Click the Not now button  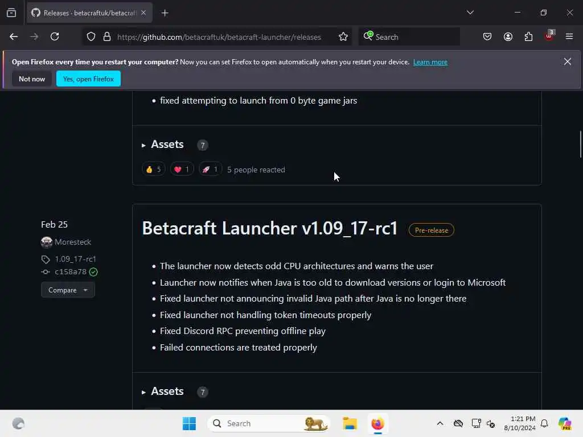coord(32,79)
